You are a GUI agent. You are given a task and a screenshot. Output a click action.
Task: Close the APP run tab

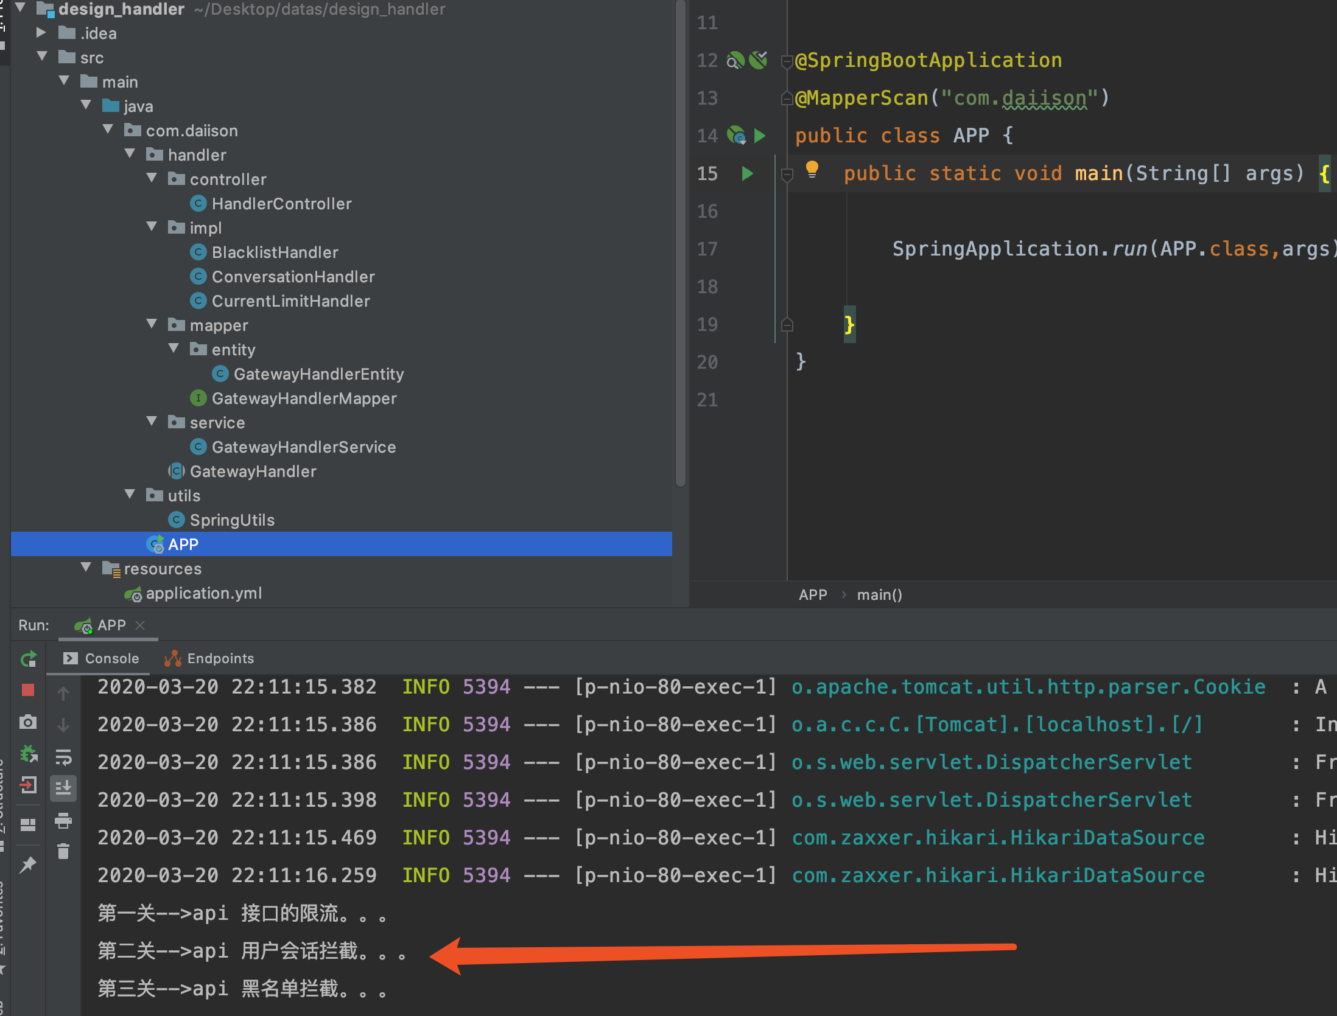pos(140,625)
